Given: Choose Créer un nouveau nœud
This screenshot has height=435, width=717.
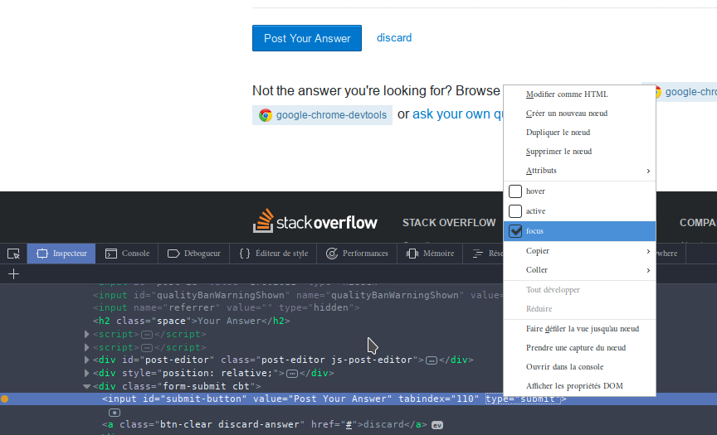Looking at the screenshot, I should coord(579,114).
